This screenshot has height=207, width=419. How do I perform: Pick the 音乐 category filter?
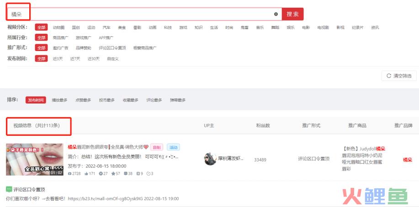point(260,27)
